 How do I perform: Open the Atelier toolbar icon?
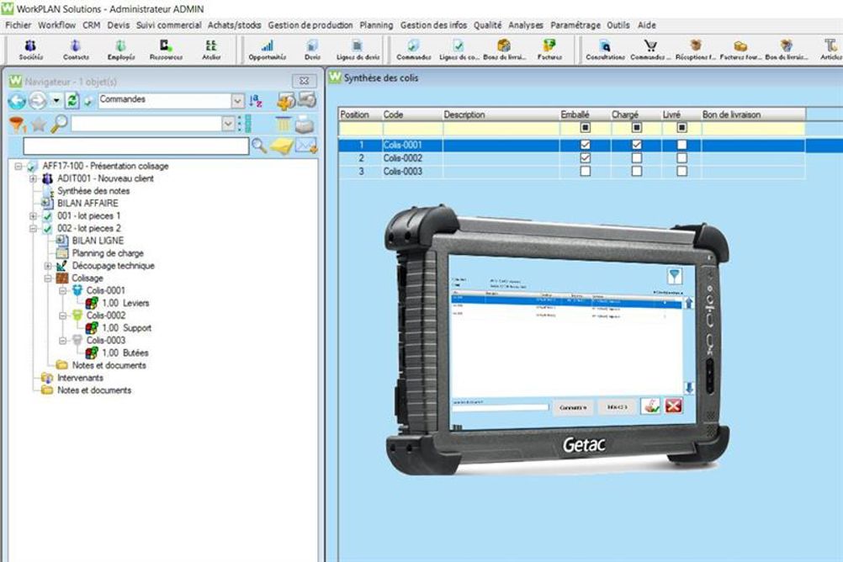point(210,50)
